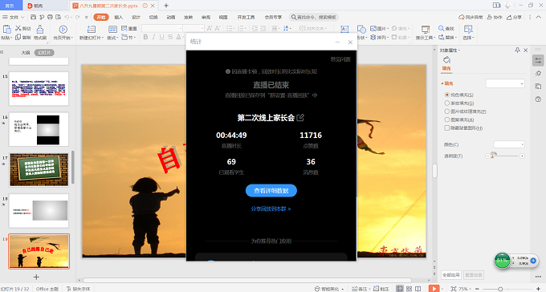Click the 常见问题 link in dialog
This screenshot has height=292, width=546.
click(x=340, y=59)
